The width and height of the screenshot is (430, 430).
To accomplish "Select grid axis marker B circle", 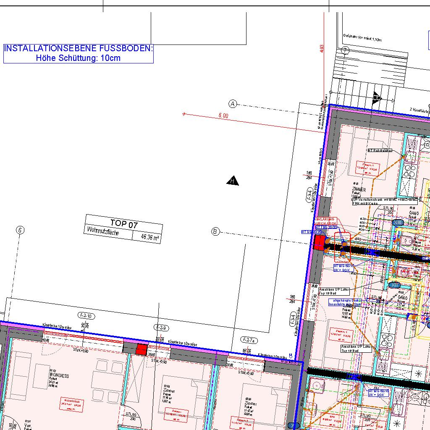I will [215, 231].
